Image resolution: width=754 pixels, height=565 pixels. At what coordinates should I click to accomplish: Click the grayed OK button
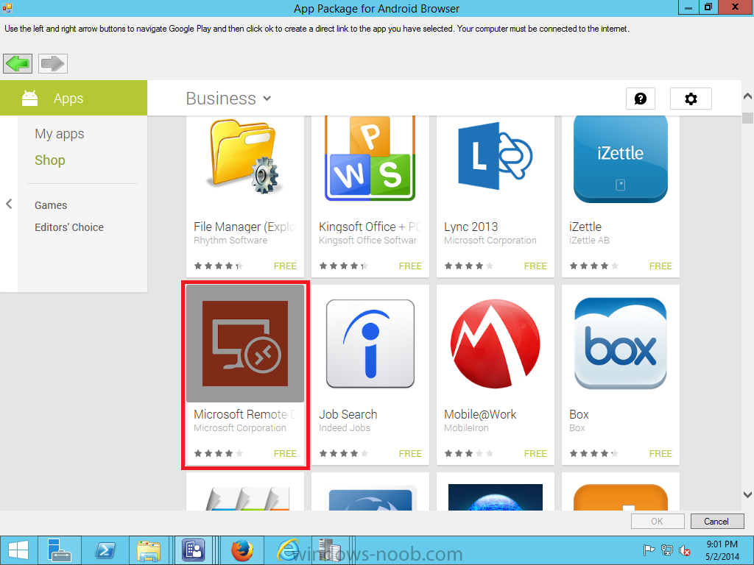point(658,522)
